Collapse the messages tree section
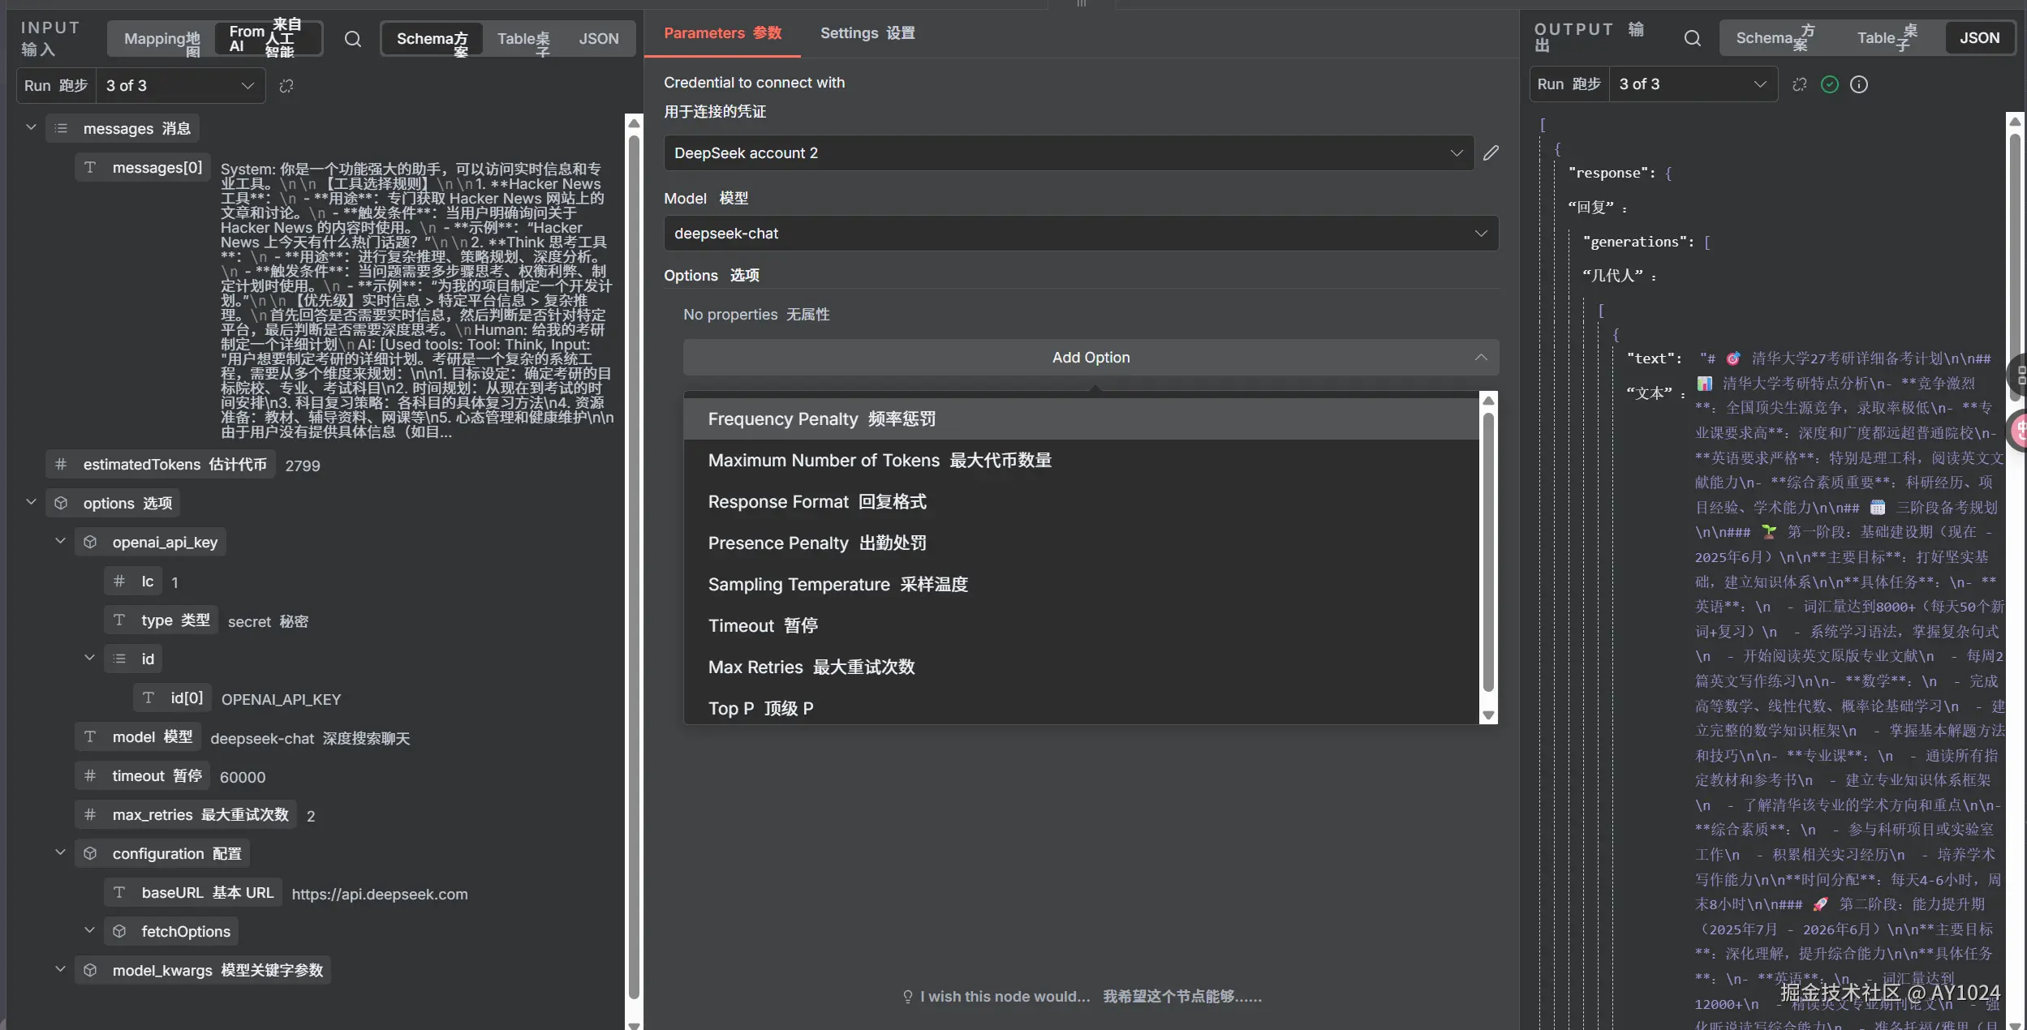Screen dimensions: 2027x1030 click(x=31, y=128)
